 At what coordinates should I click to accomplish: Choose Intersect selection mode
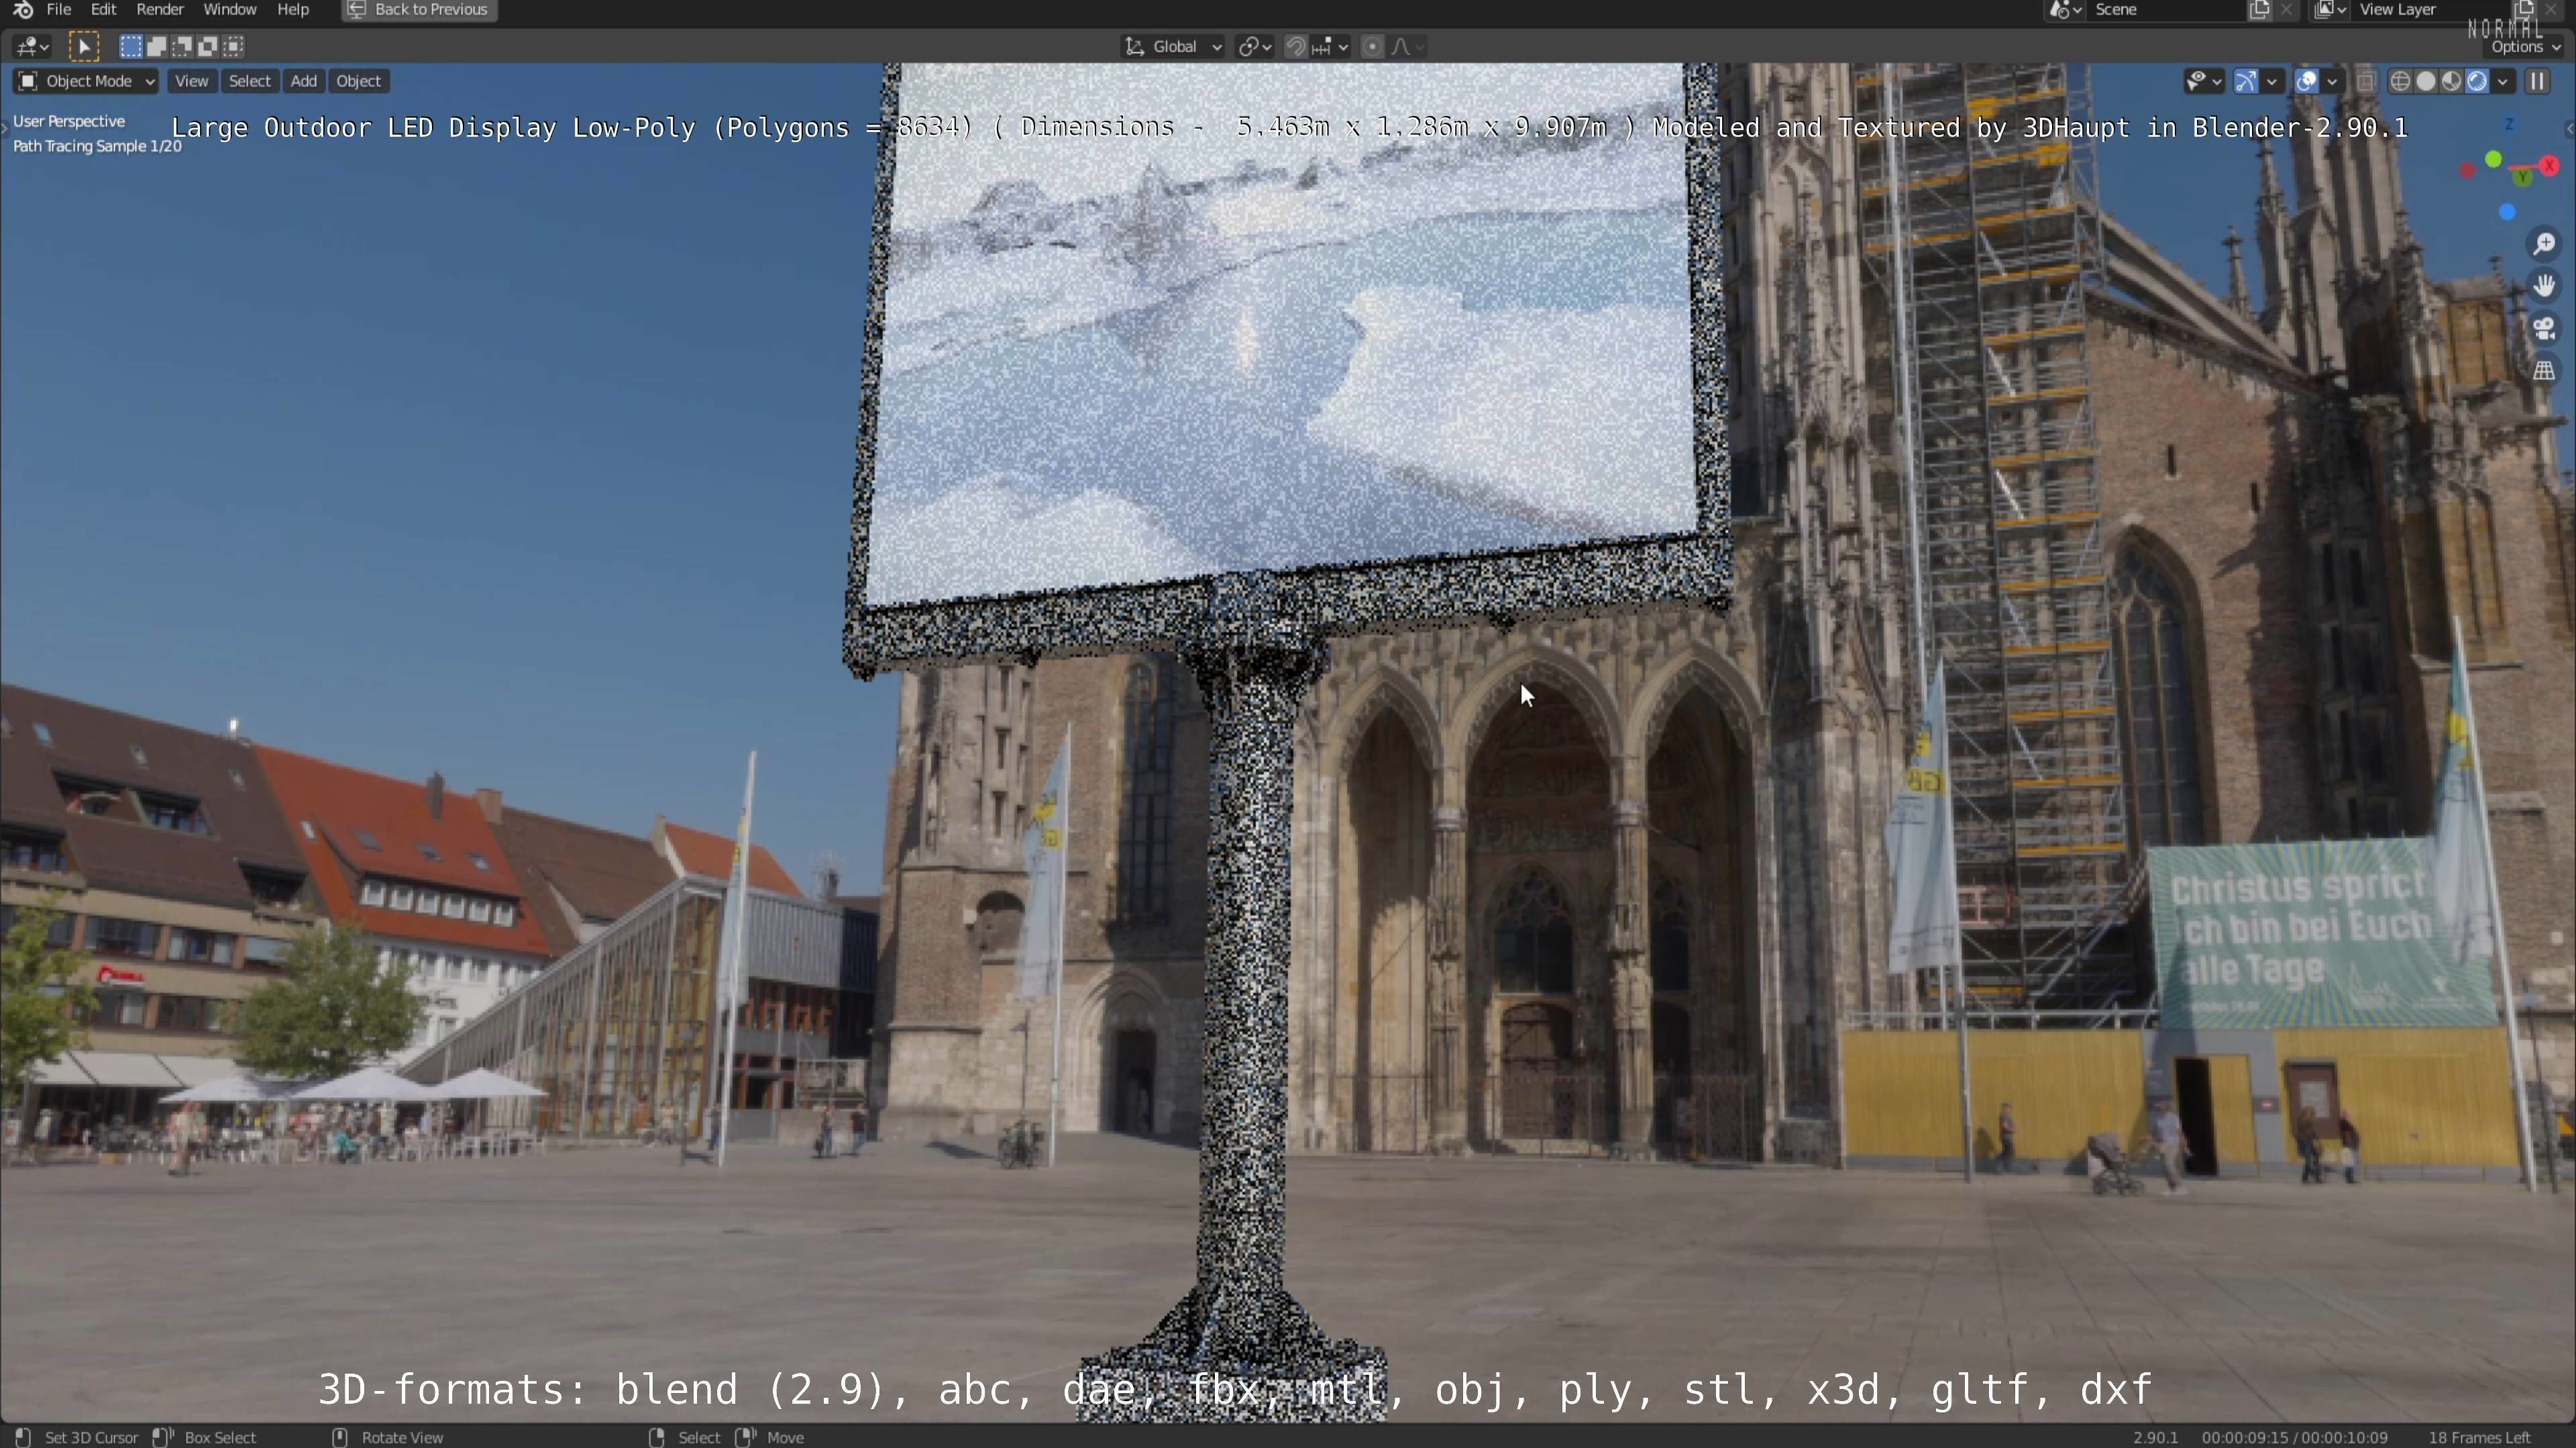click(x=234, y=46)
